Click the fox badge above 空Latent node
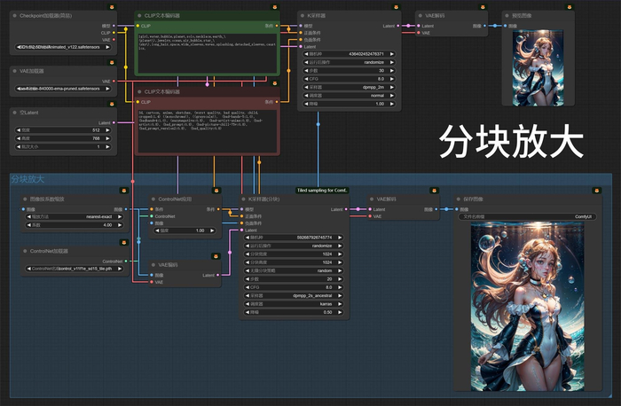 pos(112,104)
